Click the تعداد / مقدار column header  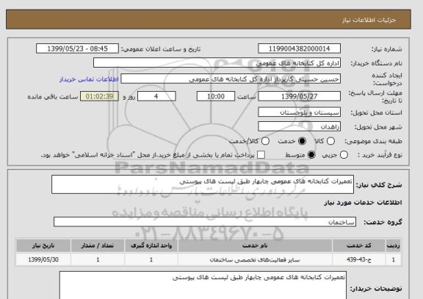click(x=98, y=245)
